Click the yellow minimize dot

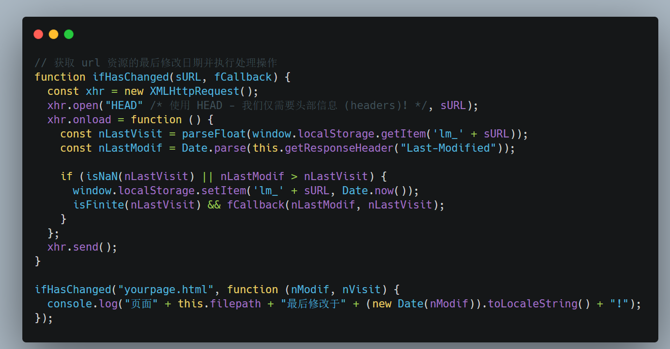click(53, 34)
